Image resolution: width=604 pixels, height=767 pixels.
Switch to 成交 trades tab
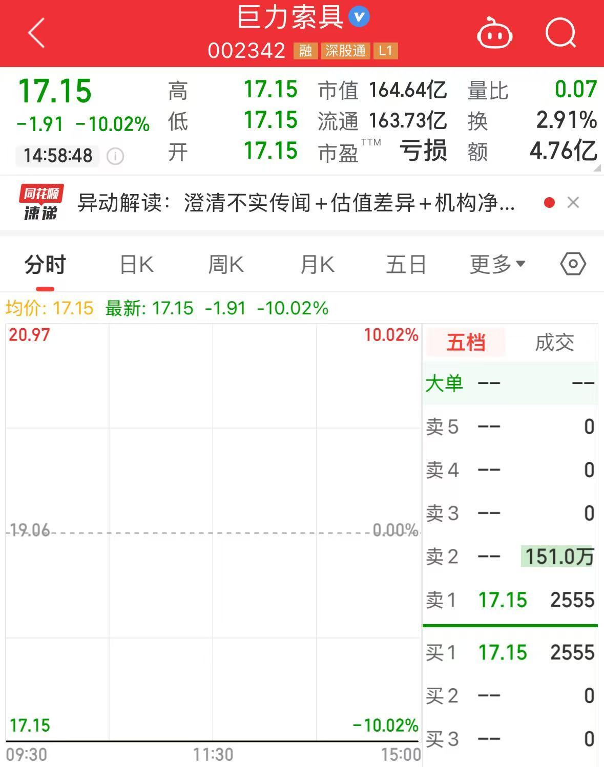[x=554, y=343]
